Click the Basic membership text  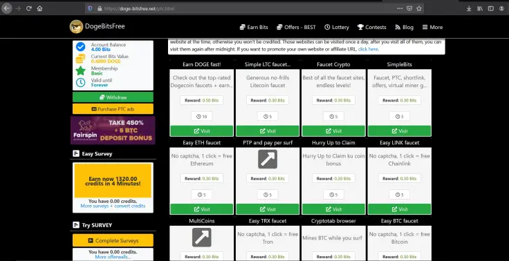[97, 73]
